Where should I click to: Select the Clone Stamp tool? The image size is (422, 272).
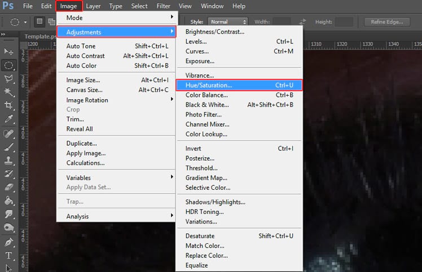(8, 160)
